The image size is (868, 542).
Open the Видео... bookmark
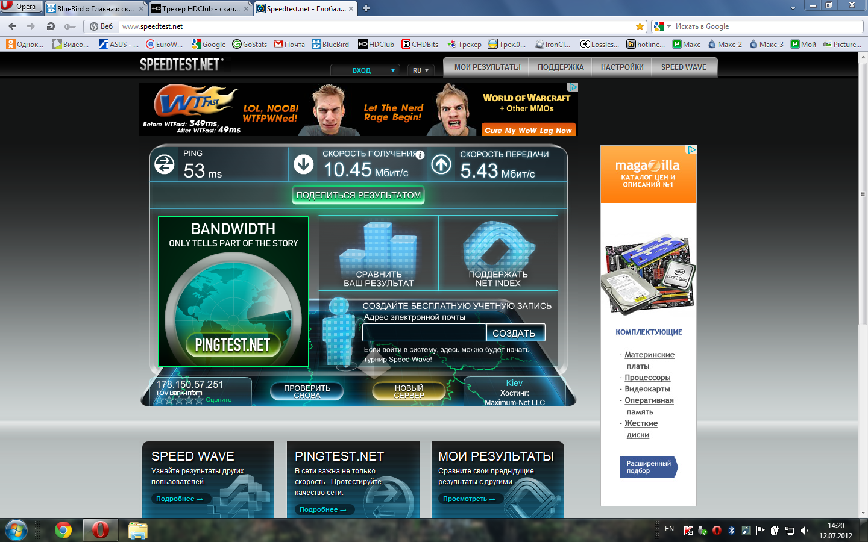click(71, 44)
